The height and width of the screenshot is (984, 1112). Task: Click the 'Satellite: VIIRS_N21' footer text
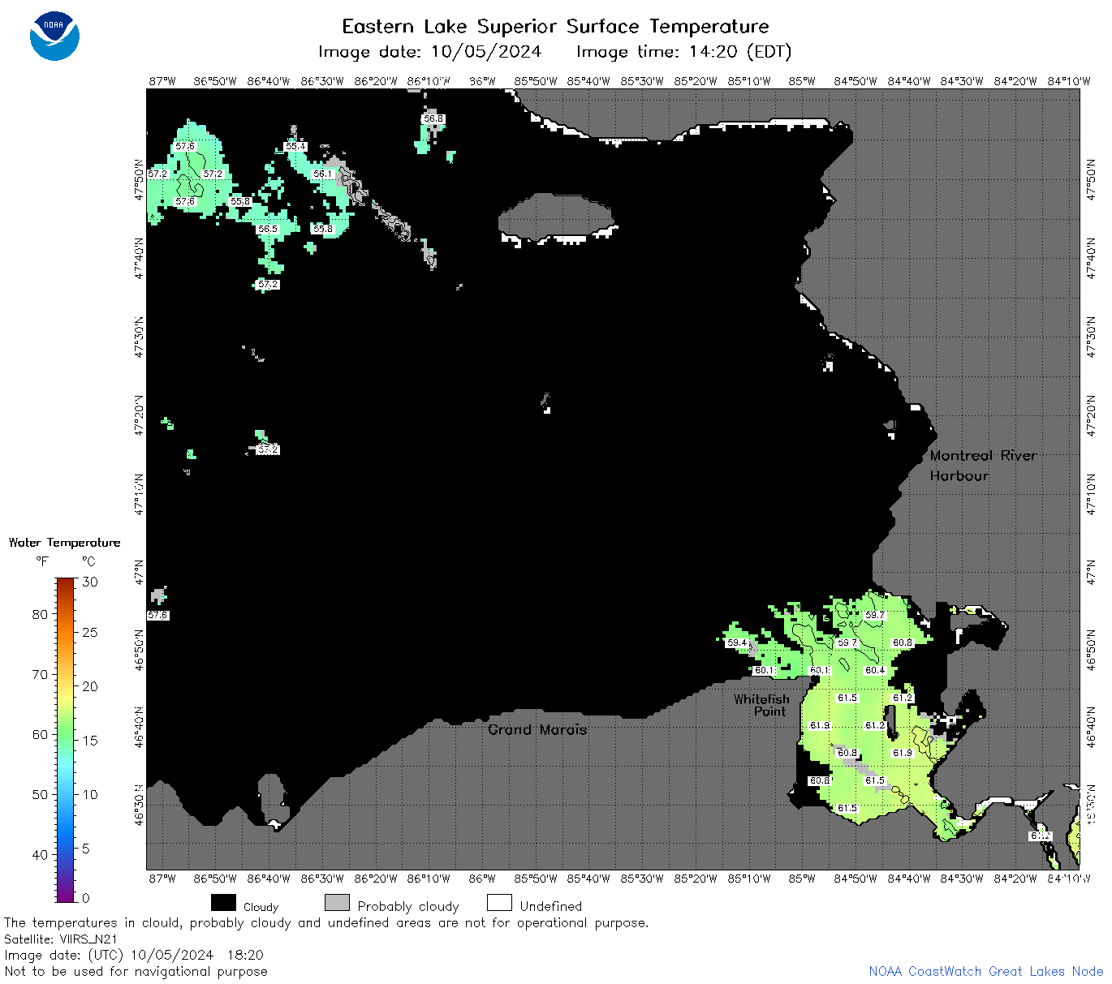(x=61, y=939)
